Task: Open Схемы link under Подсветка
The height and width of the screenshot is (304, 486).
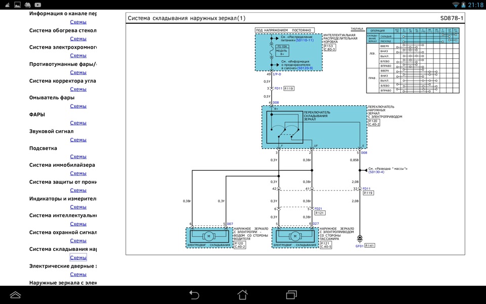Action: [78, 157]
